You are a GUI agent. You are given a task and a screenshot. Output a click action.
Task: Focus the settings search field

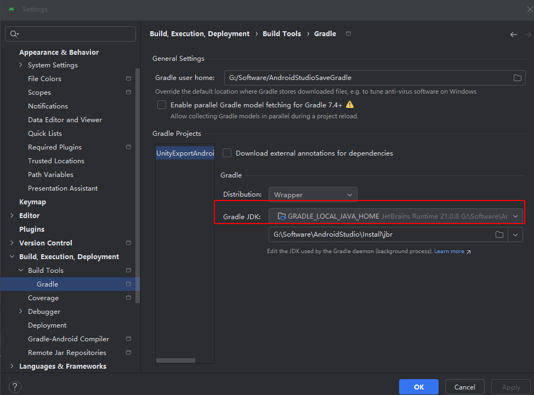[x=71, y=34]
